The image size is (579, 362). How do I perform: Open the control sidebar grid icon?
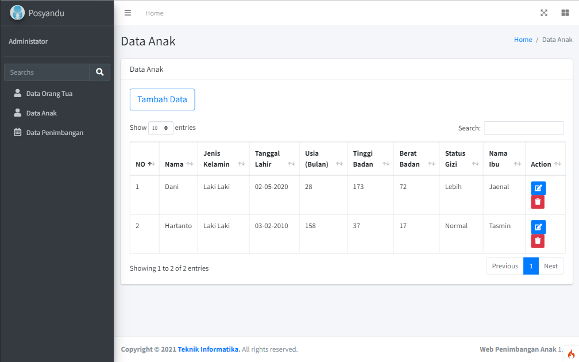(565, 13)
